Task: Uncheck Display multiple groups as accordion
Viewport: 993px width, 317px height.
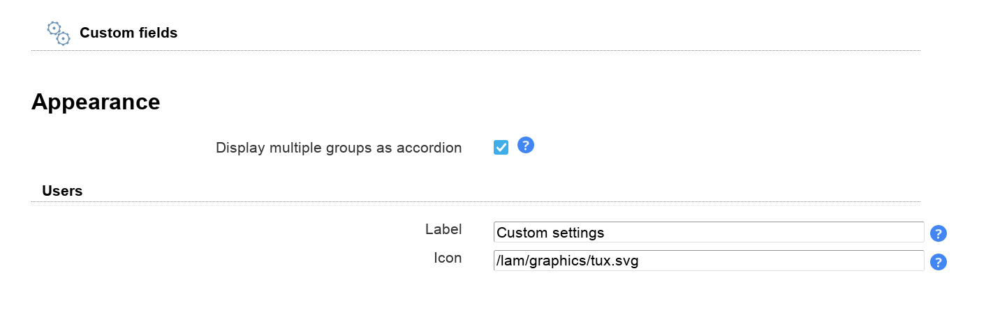Action: [501, 147]
